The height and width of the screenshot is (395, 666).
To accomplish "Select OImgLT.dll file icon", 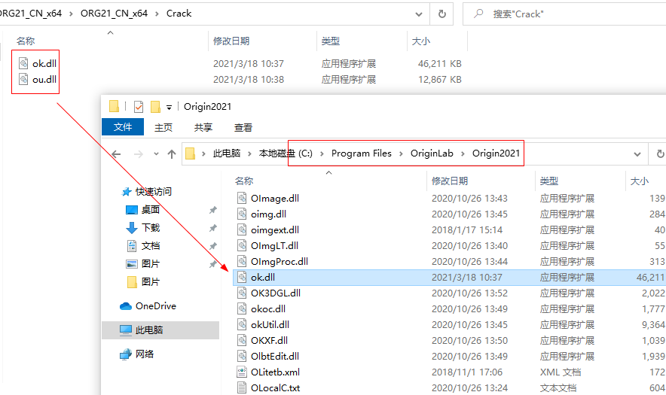I will coord(242,245).
